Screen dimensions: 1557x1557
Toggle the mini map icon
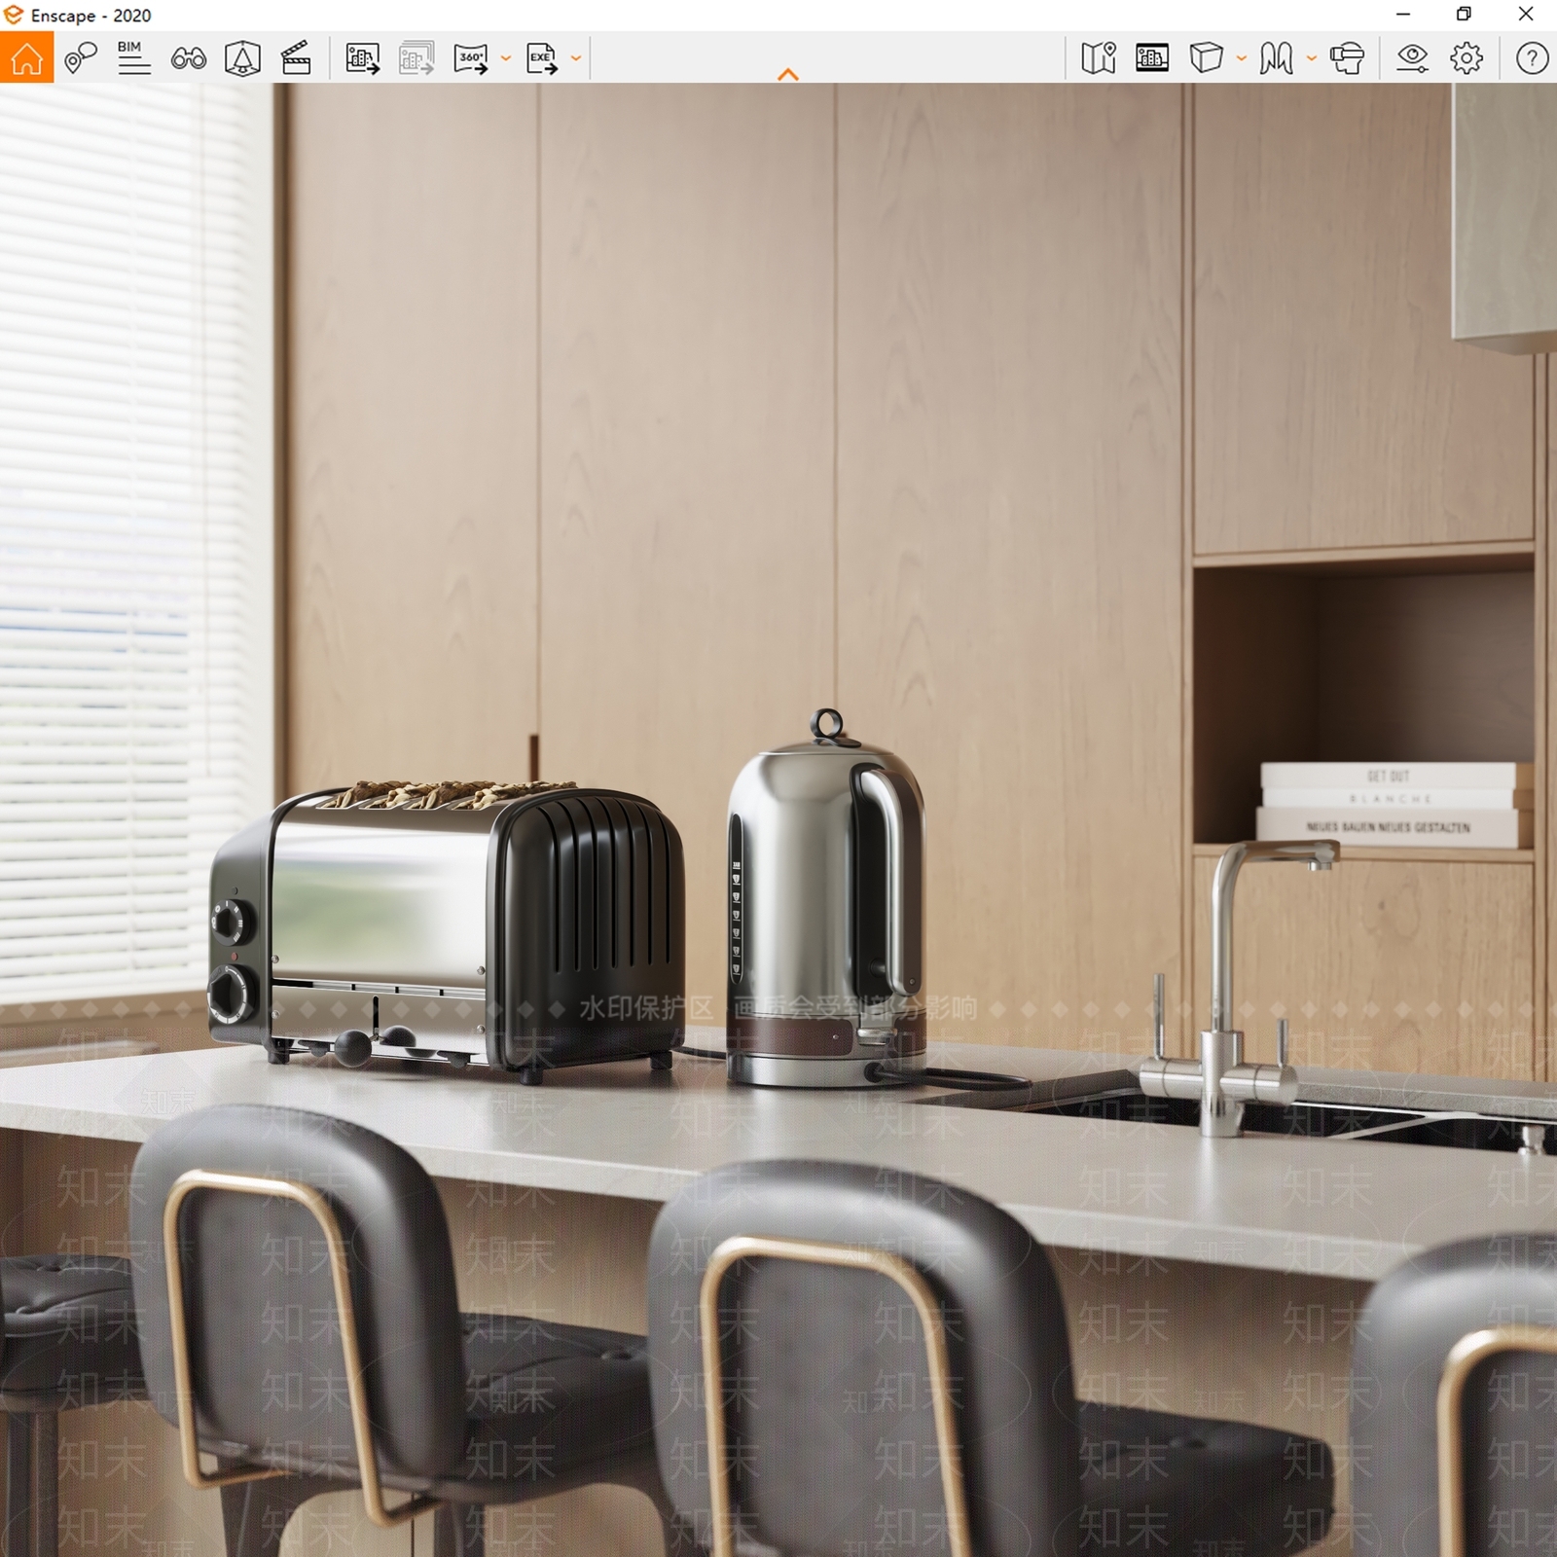[1099, 58]
